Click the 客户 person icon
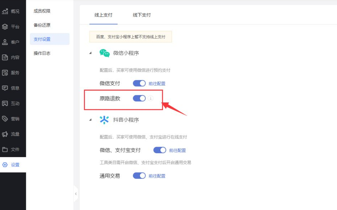The image size is (337, 210). [x=5, y=42]
